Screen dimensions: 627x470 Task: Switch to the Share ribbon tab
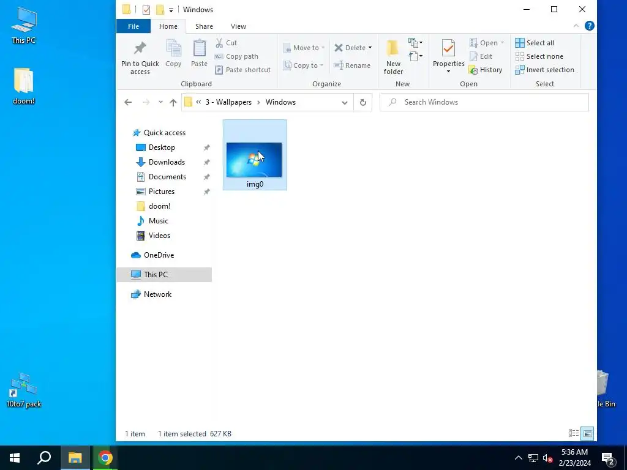point(204,26)
